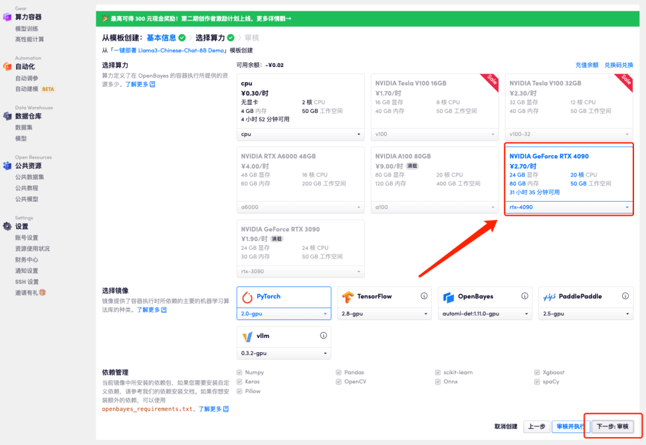Toggle the OpenCV dependency checkbox
The height and width of the screenshot is (445, 646).
pos(339,382)
